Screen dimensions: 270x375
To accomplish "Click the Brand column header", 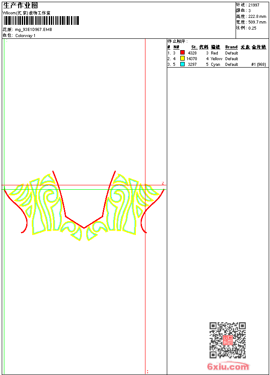I will pos(231,47).
